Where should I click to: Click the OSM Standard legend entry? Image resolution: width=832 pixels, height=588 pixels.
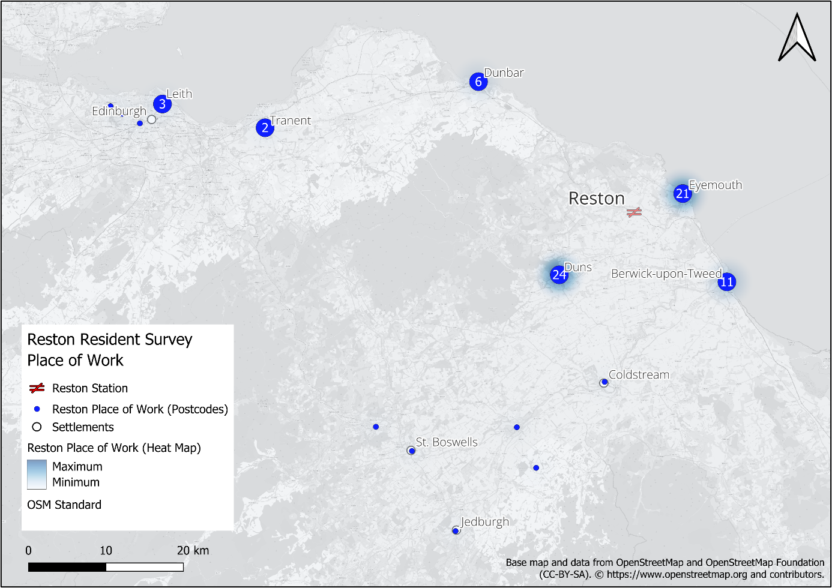coord(64,505)
